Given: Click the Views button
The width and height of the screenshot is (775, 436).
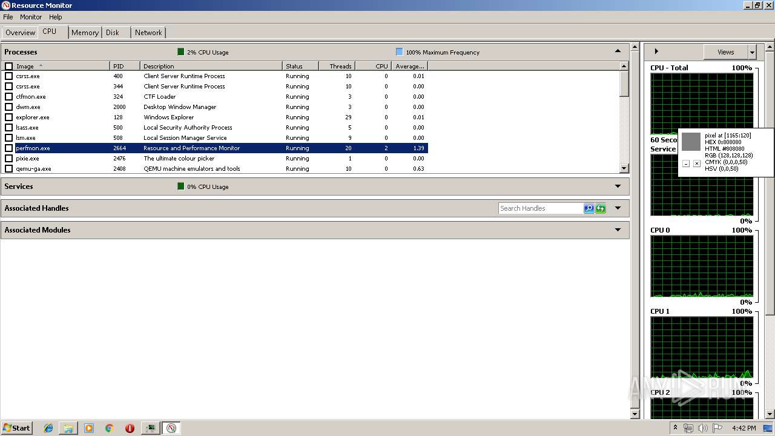Looking at the screenshot, I should (x=726, y=52).
